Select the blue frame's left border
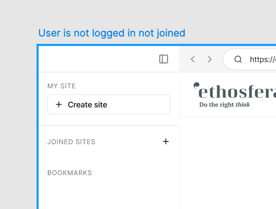 (38, 137)
